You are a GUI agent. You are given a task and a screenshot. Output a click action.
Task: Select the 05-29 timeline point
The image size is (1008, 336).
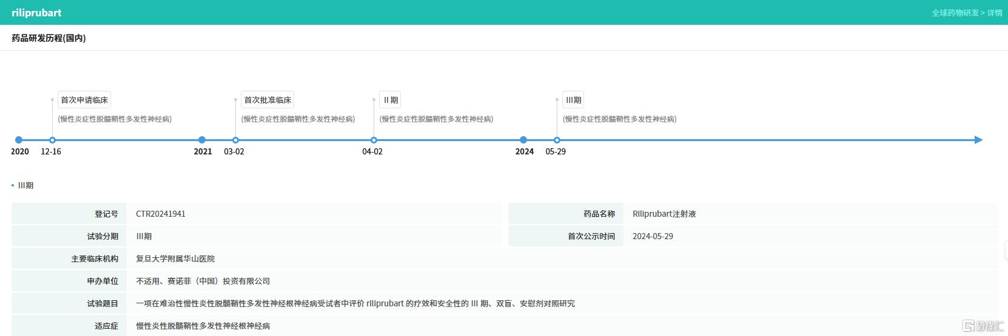click(557, 140)
